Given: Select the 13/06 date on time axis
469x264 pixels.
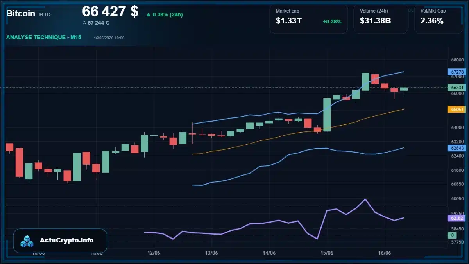Looking at the screenshot, I should 211,253.
